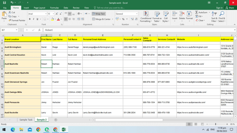Switch to the Formulas tab
The image size is (237, 133).
tap(54, 8)
